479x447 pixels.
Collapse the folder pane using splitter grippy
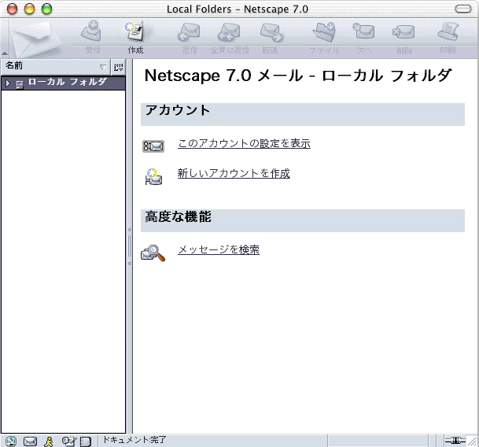[129, 246]
